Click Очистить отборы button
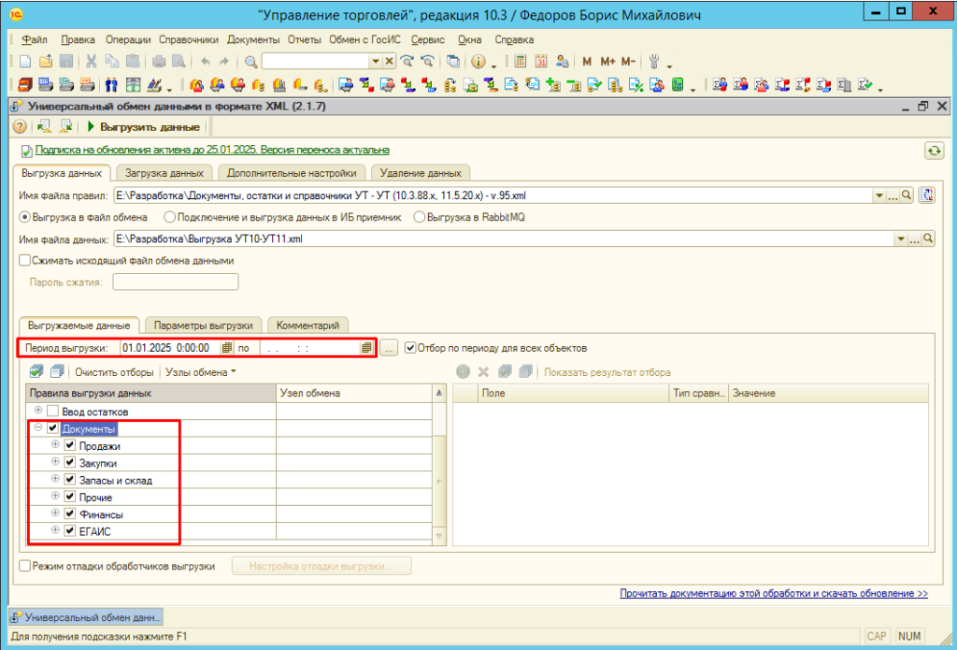 click(x=114, y=371)
